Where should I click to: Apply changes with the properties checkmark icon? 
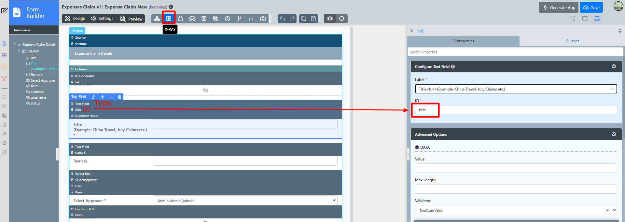[x=420, y=31]
